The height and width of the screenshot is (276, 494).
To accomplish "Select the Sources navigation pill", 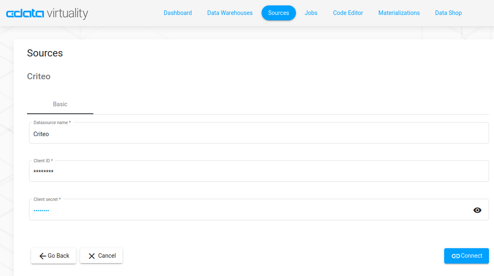I will coord(278,13).
